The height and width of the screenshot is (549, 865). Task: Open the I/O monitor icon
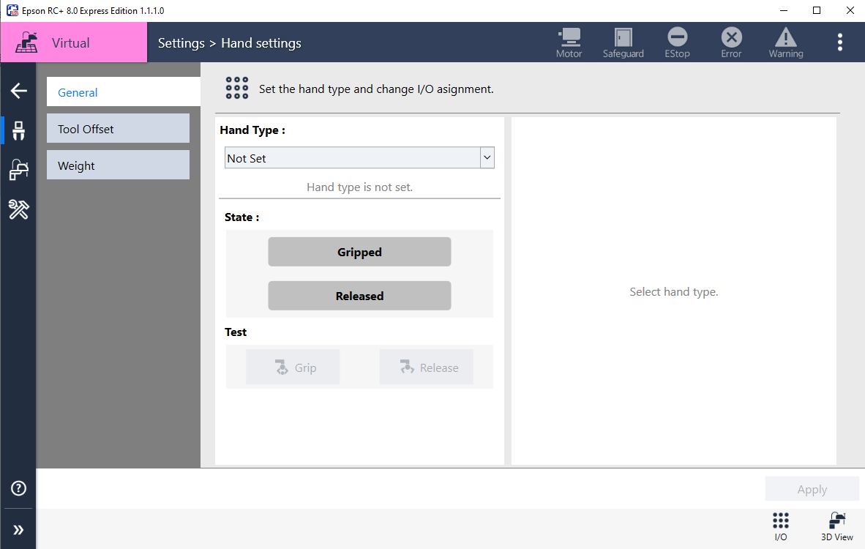781,526
